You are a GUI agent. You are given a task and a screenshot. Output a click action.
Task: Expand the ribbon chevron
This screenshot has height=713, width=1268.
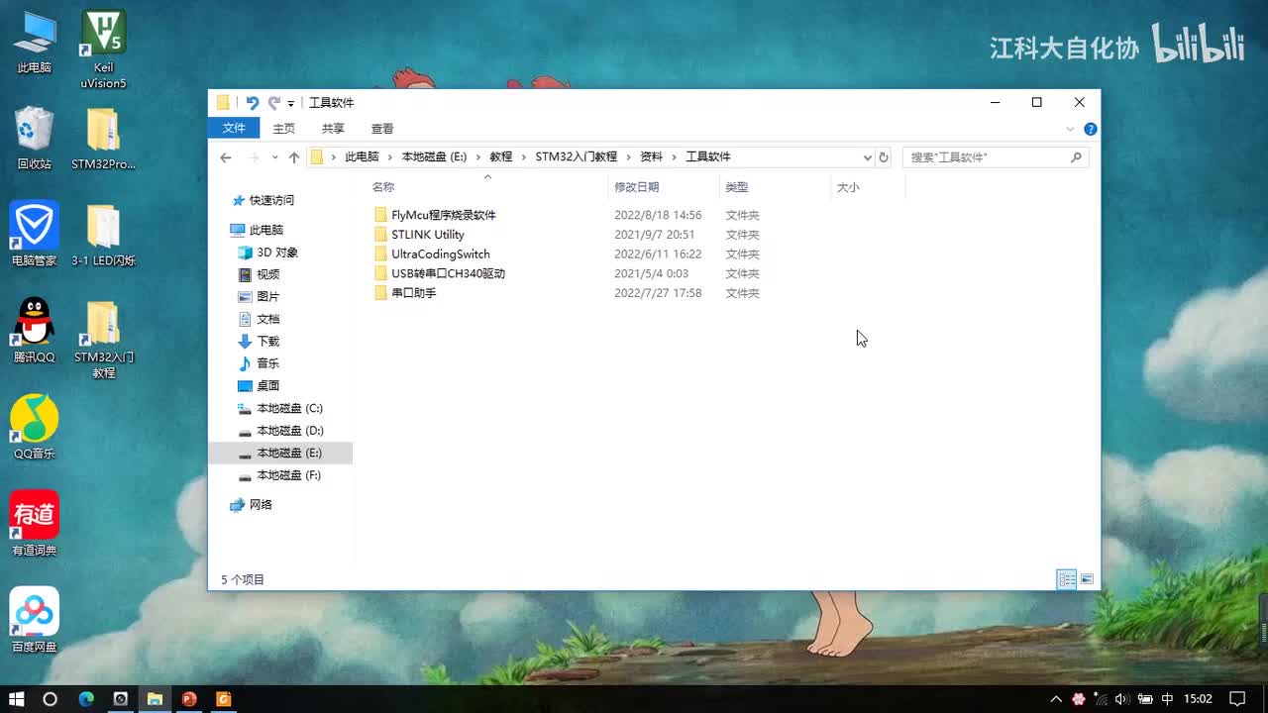pos(1070,129)
